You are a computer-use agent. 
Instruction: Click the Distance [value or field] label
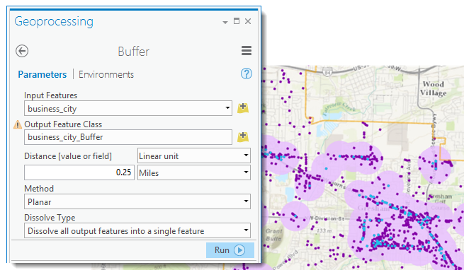point(68,156)
